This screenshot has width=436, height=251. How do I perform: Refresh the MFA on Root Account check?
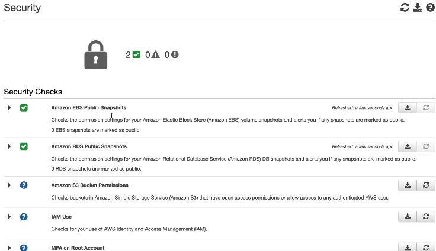point(426,247)
